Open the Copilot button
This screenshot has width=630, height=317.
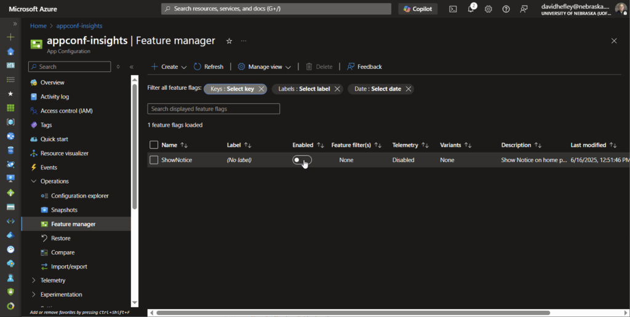(418, 9)
